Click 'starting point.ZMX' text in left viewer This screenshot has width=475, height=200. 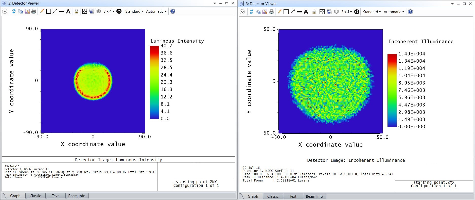click(196, 182)
